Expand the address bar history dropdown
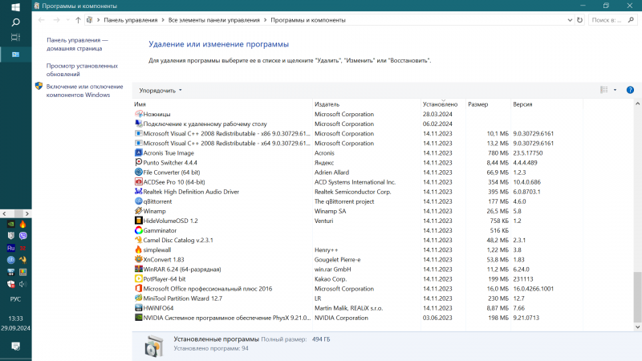 coord(570,19)
